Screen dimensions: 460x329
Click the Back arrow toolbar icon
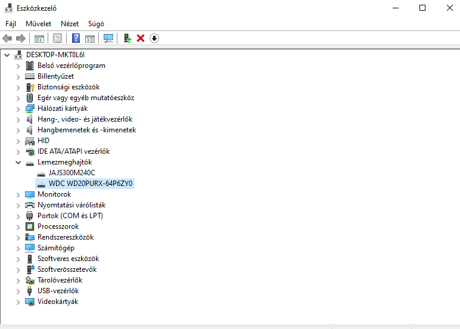tap(7, 39)
